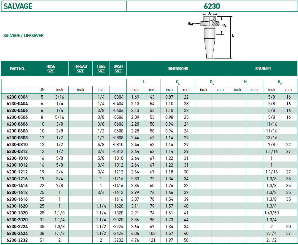Image resolution: width=298 pixels, height=245 pixels.
Task: Select part number 6230-1216
Action: pyautogui.click(x=17, y=179)
